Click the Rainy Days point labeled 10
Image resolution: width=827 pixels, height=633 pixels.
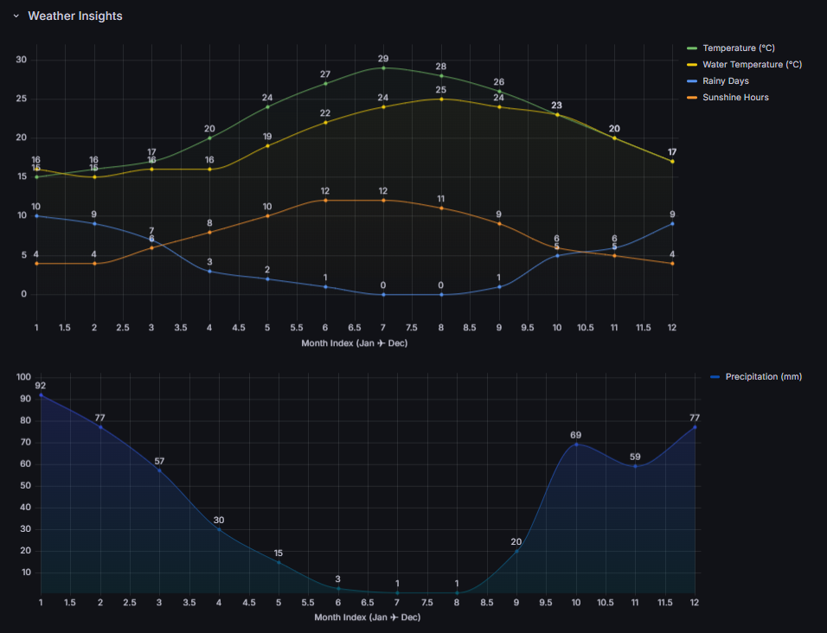(36, 216)
